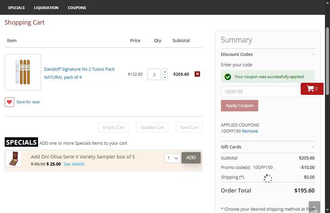This screenshot has width=330, height=213.
Task: Click the Oliva Serie V sampler thumbnail
Action: [x=14, y=158]
